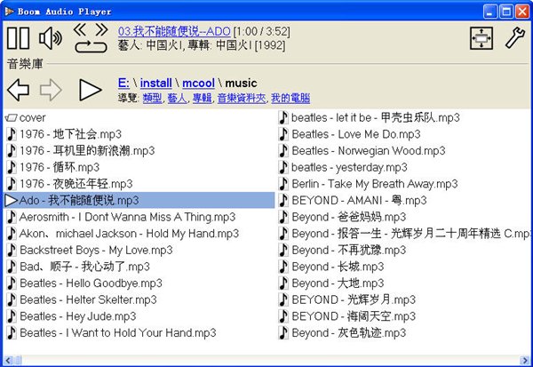Click the music note icon of Hey Jude
Image resolution: width=533 pixels, height=367 pixels.
[12, 316]
